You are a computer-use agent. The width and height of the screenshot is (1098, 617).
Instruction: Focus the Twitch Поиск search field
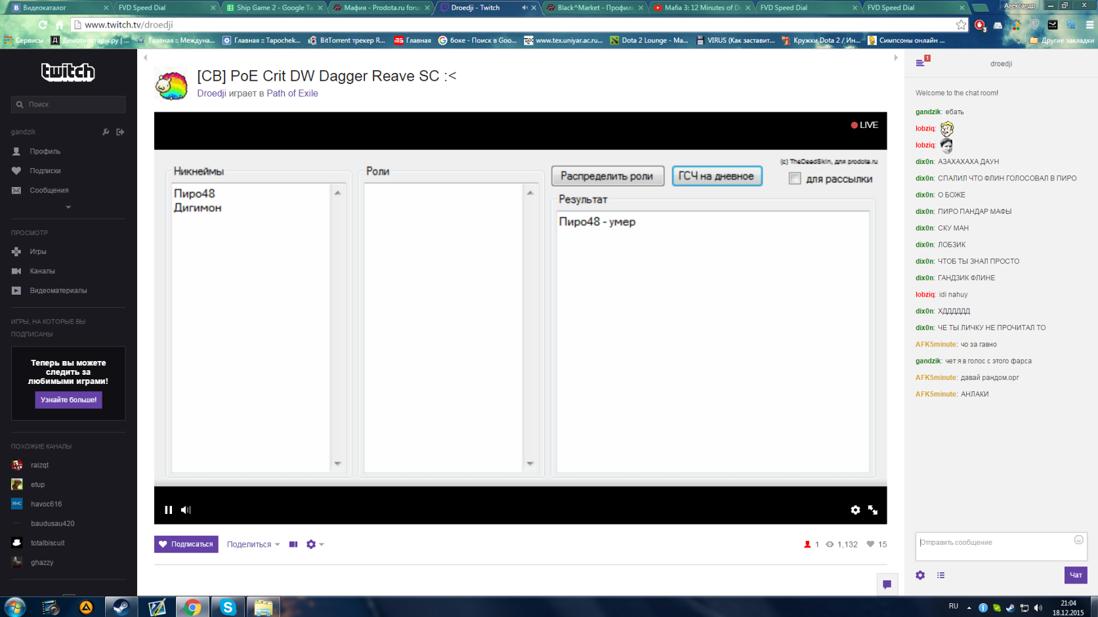pyautogui.click(x=68, y=104)
